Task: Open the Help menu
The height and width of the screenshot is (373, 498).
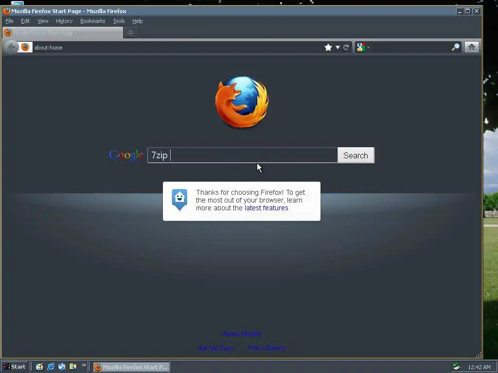Action: 138,21
